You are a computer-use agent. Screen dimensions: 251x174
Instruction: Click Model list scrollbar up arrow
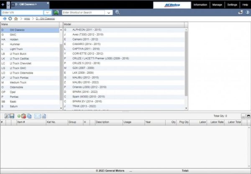186,30
